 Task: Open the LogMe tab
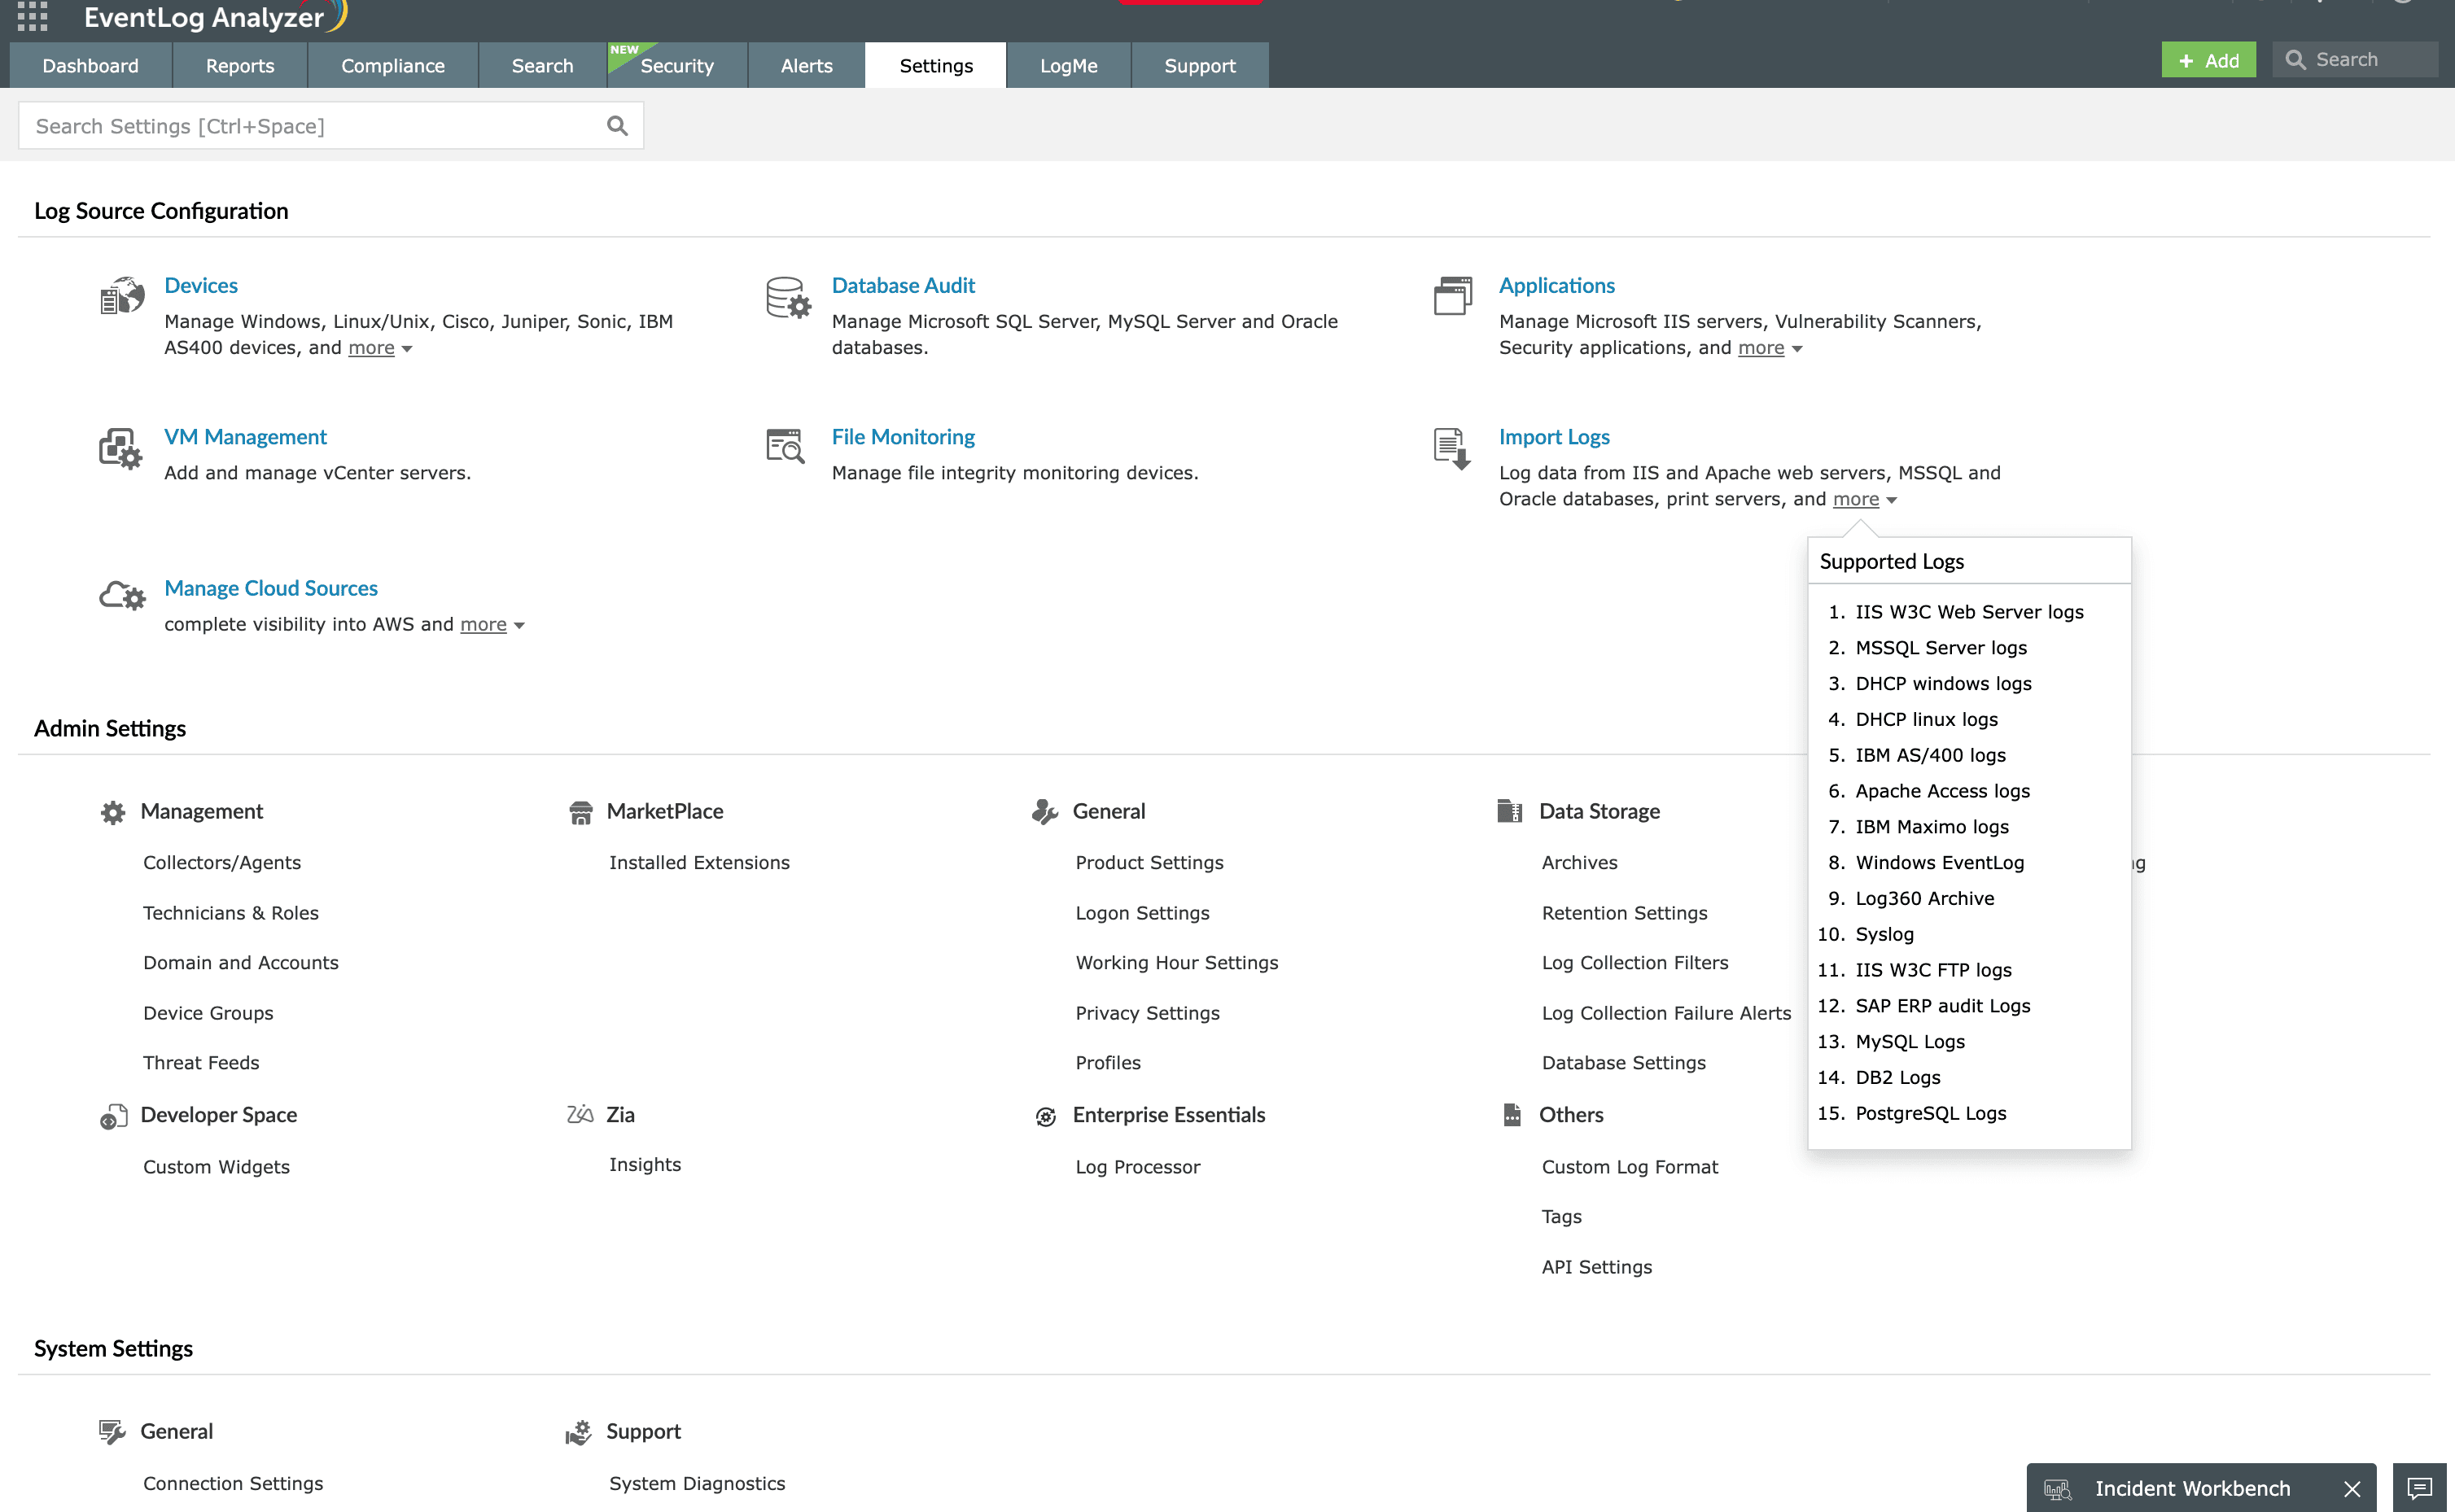1068,65
